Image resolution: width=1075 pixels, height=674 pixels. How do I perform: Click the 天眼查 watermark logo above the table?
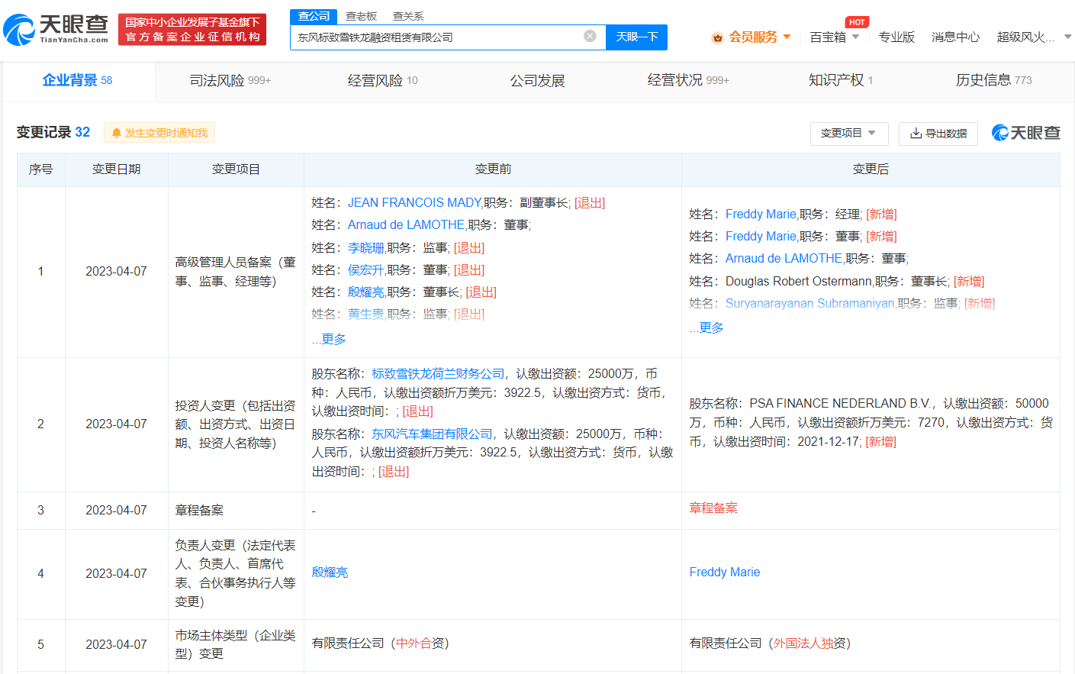pos(1025,133)
